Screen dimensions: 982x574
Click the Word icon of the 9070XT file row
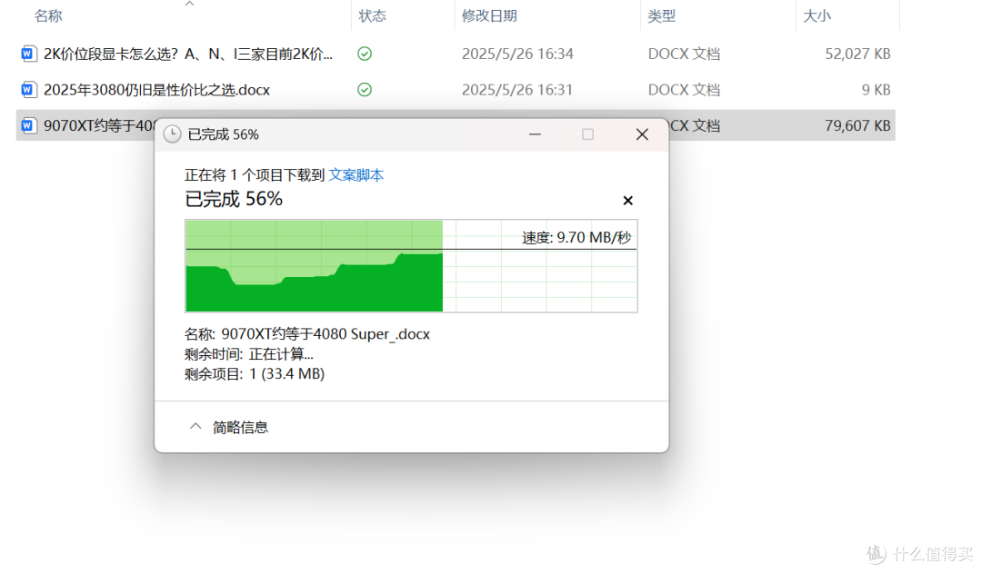(28, 125)
